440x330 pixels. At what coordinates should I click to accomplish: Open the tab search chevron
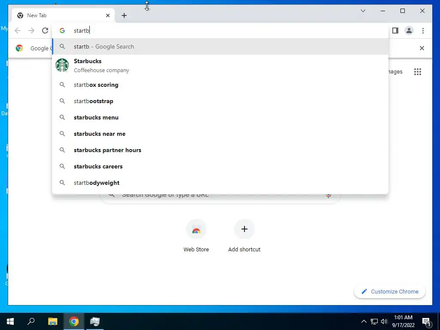363,11
